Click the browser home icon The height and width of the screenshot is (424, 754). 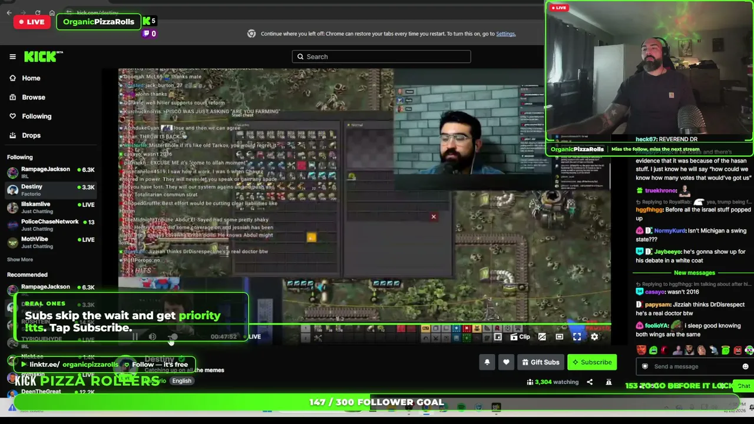(x=52, y=12)
